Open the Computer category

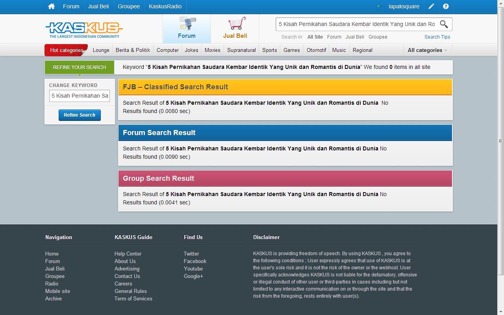point(168,50)
